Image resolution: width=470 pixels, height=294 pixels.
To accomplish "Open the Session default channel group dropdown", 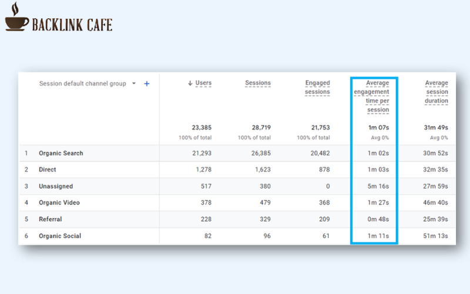I will click(x=134, y=83).
